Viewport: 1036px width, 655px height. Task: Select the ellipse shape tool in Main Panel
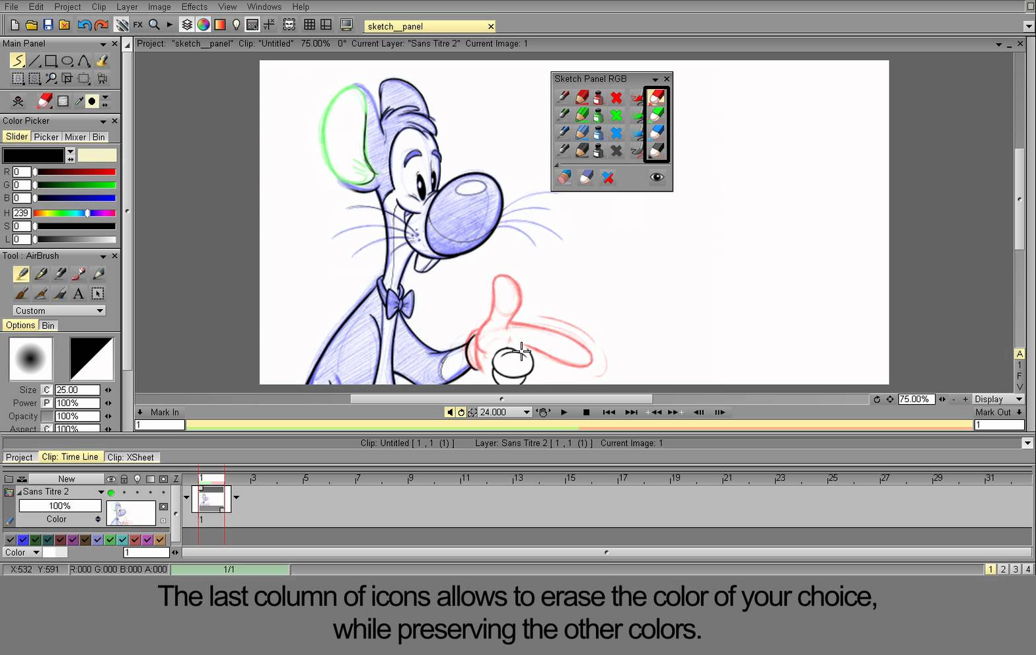(x=67, y=61)
